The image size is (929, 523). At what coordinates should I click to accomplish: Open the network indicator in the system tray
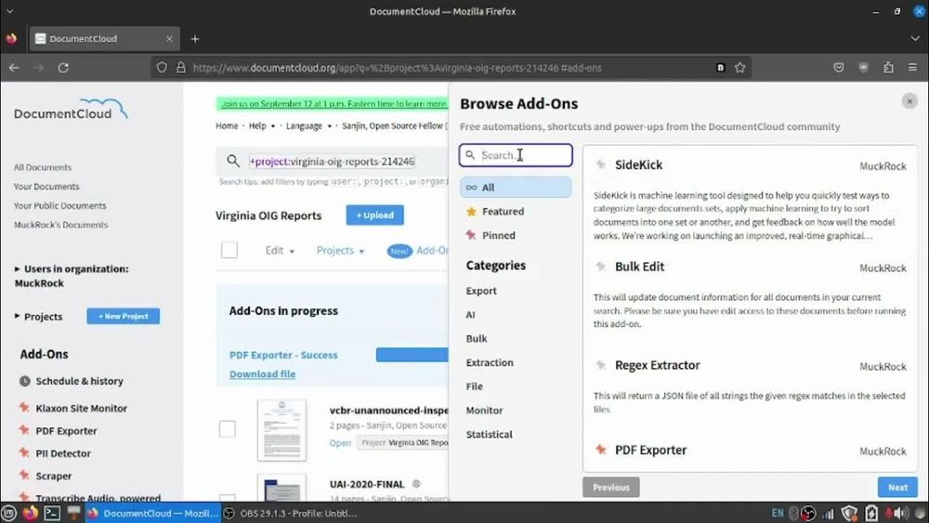coord(829,513)
